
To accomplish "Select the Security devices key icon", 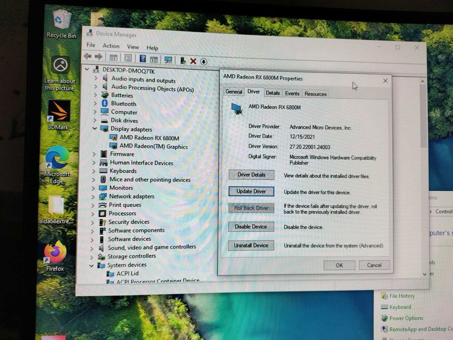I will pos(103,222).
